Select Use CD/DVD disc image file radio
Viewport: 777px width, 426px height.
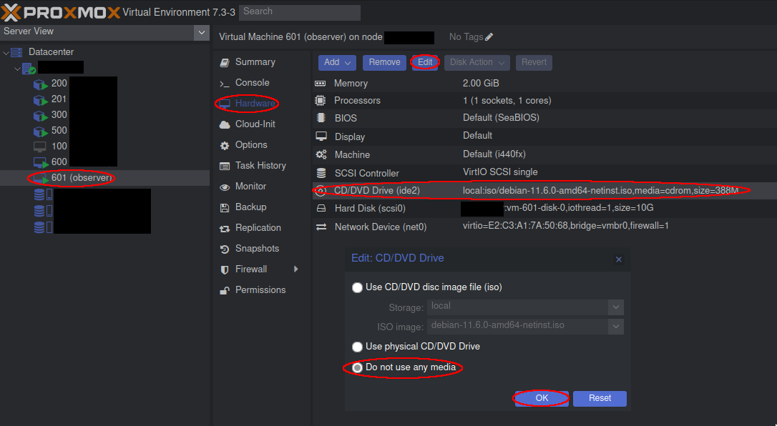[357, 287]
